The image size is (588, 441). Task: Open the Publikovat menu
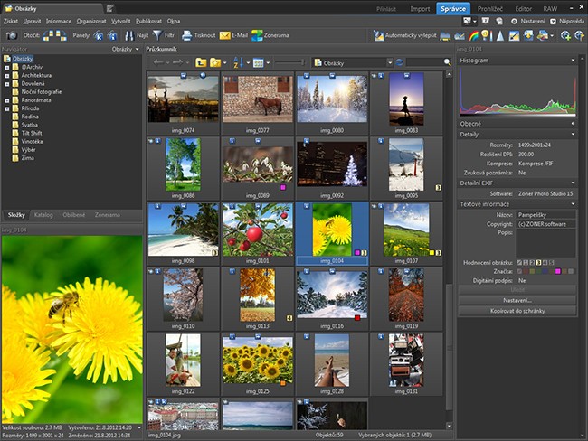[x=147, y=20]
